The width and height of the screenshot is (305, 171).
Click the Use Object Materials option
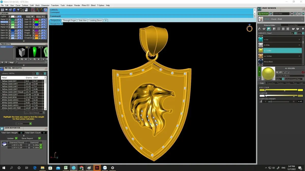(x=35, y=112)
